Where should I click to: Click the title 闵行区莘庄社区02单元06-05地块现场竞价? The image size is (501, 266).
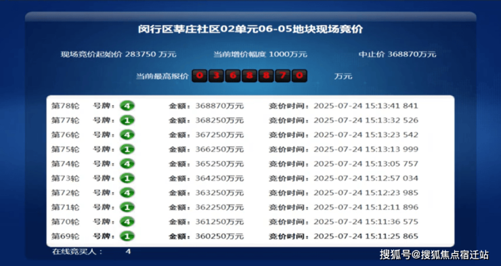tap(250, 29)
